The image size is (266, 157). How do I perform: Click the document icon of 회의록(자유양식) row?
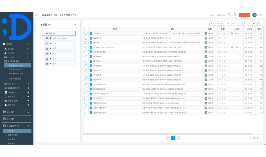point(91,89)
